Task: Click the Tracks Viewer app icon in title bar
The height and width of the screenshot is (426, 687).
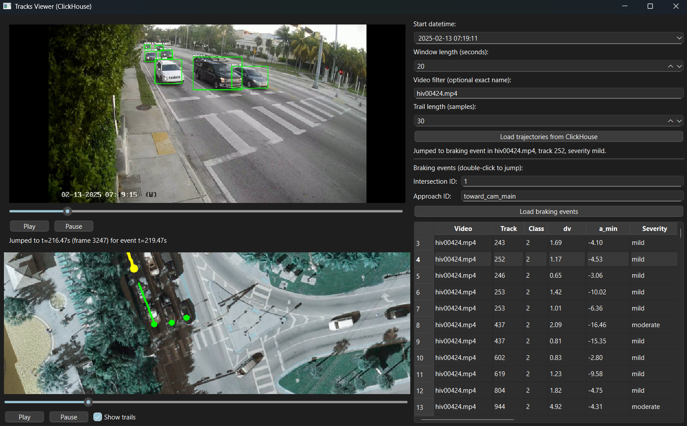Action: click(7, 6)
